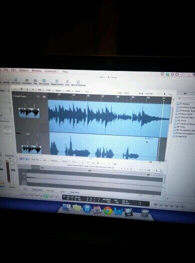
Task: Click the green Play button in transport
Action: (x=46, y=195)
